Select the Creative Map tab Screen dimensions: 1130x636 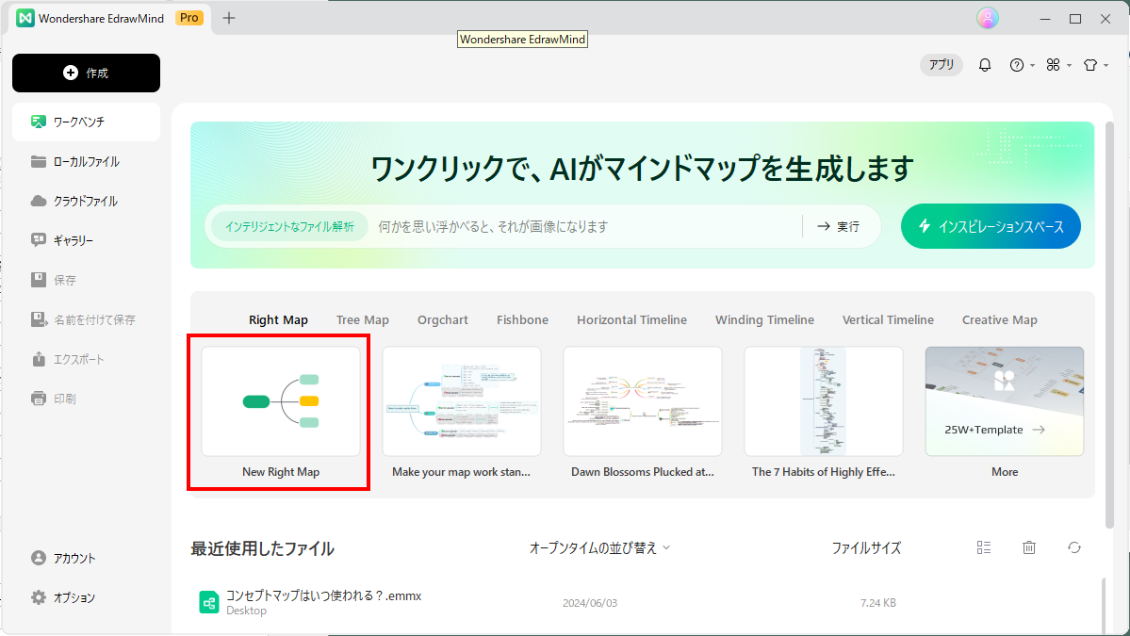pyautogui.click(x=1000, y=319)
